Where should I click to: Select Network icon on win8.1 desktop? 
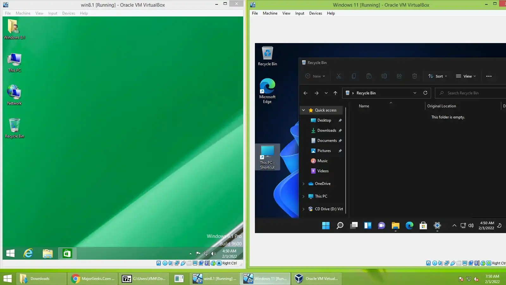pyautogui.click(x=14, y=95)
